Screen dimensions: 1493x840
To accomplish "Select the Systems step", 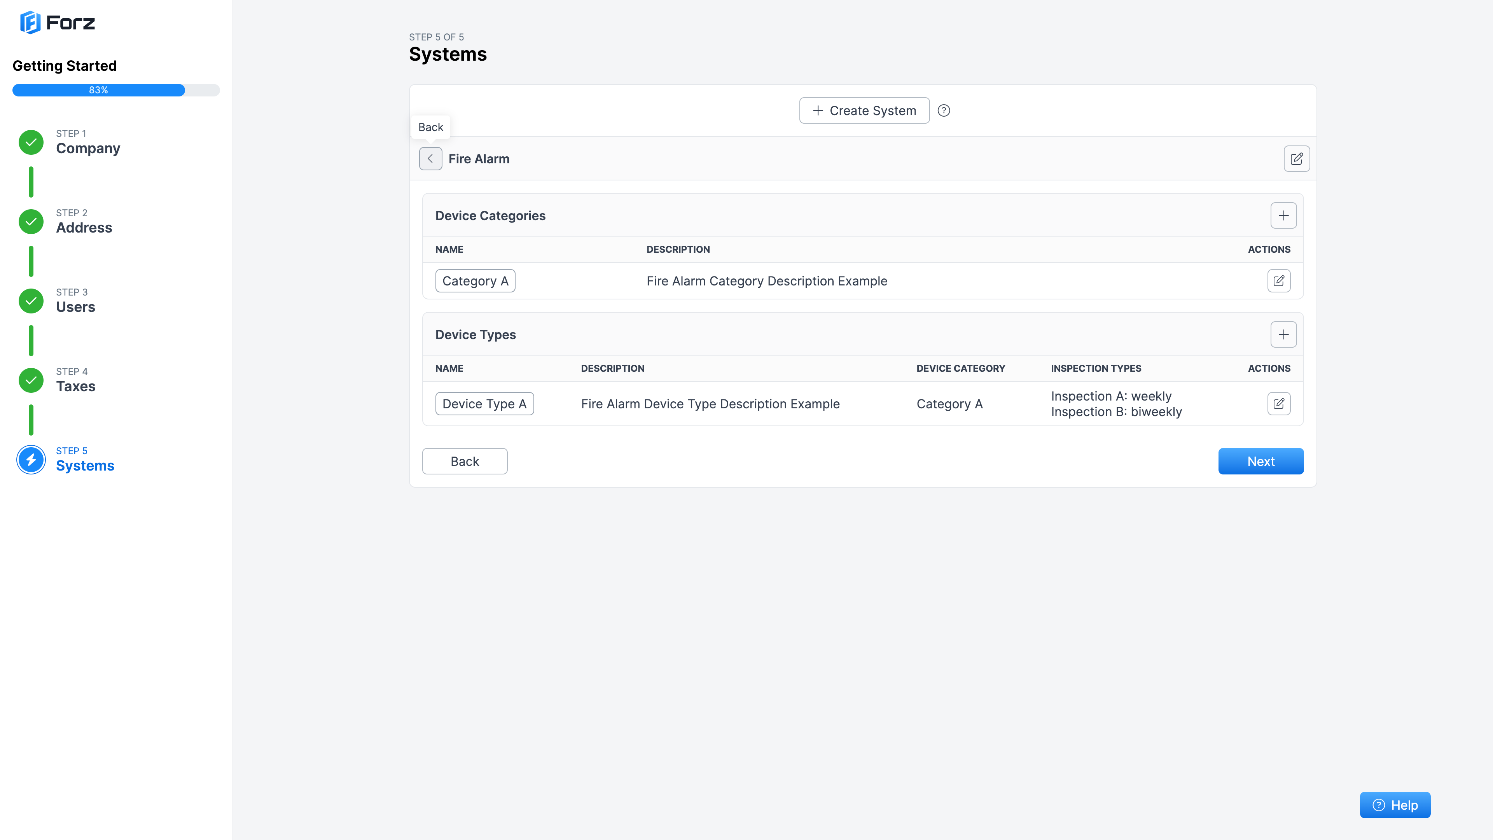I will [85, 466].
